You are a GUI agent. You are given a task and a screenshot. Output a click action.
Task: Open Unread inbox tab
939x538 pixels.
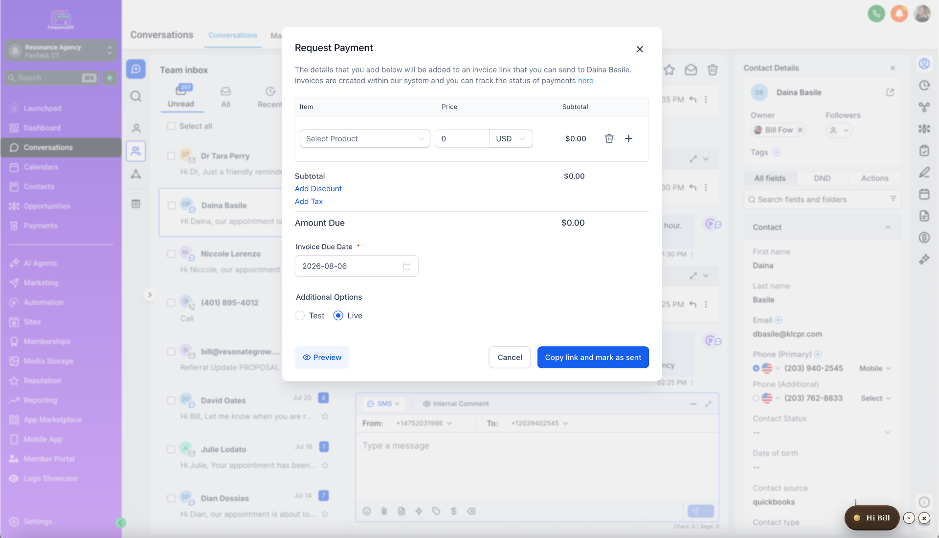click(181, 96)
